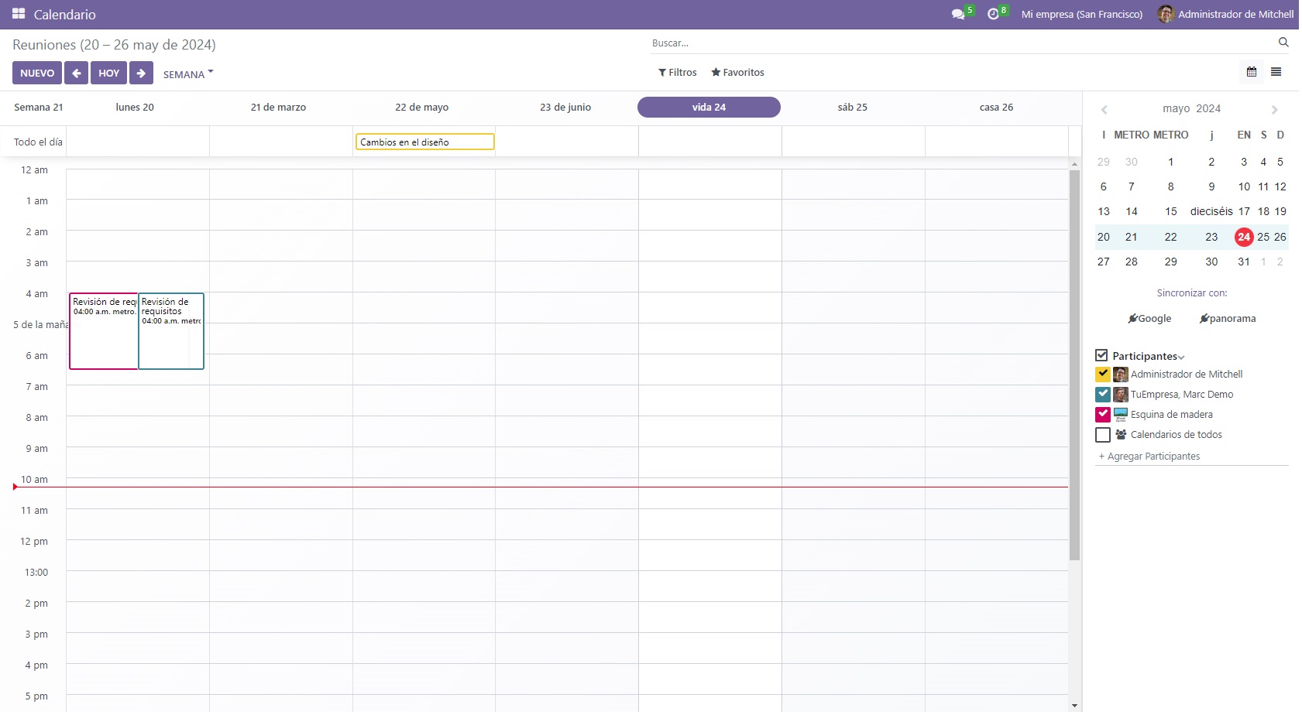Go to previous week arrow button

coord(76,73)
